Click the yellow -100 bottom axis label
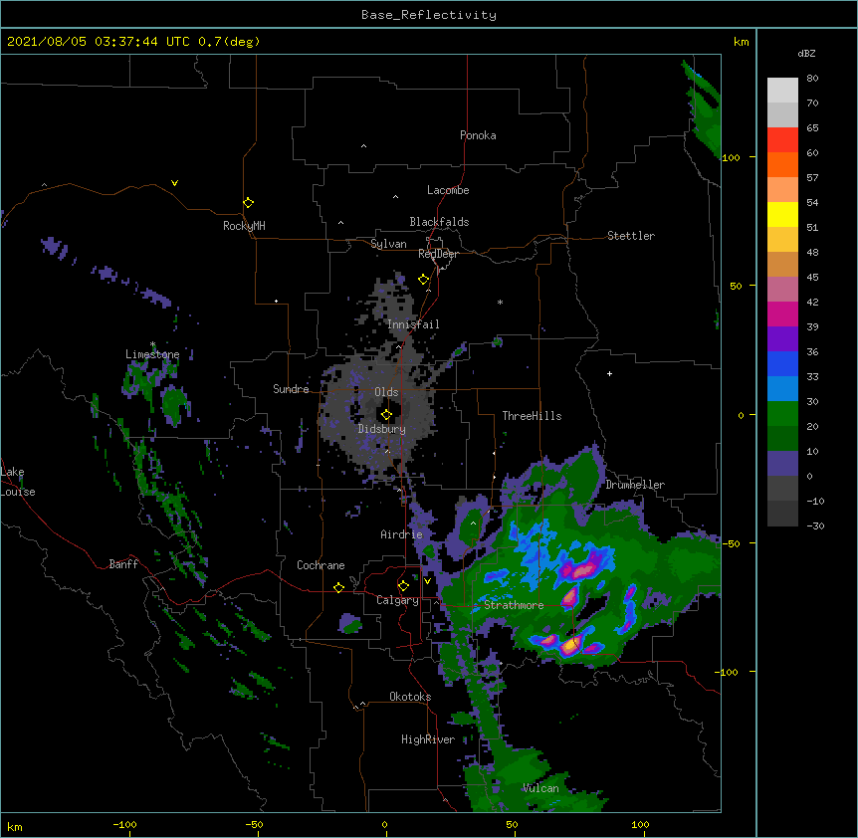This screenshot has width=858, height=838. coord(124,824)
